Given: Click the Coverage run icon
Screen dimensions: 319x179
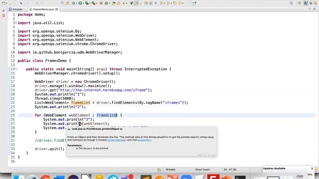Looking at the screenshot, I should coord(87,3).
